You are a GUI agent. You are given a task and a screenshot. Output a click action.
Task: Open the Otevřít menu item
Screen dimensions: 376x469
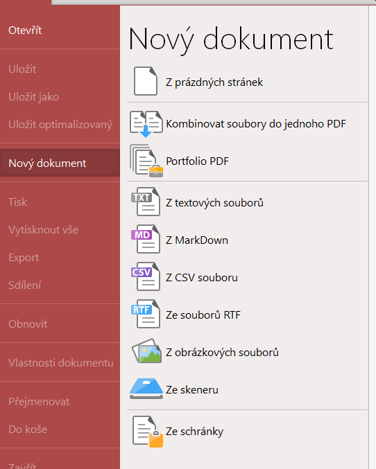coord(25,30)
